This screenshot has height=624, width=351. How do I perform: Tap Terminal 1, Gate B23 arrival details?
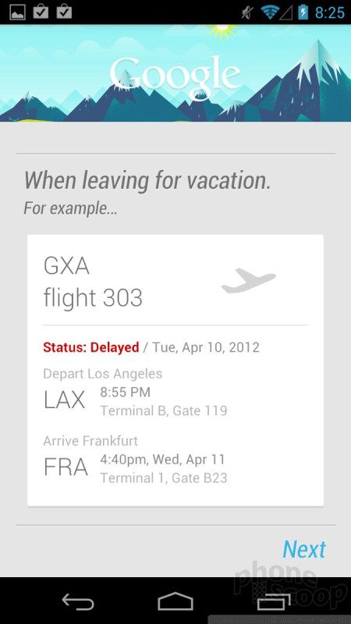pos(164,477)
